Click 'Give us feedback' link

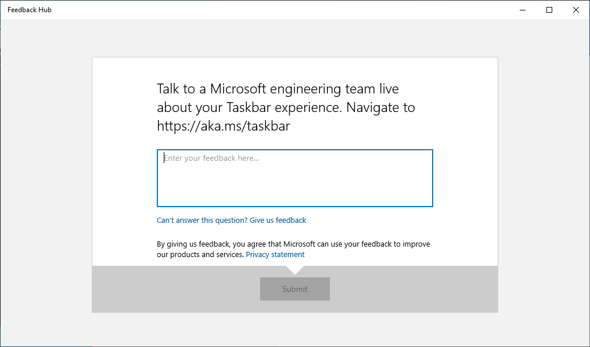coord(278,220)
